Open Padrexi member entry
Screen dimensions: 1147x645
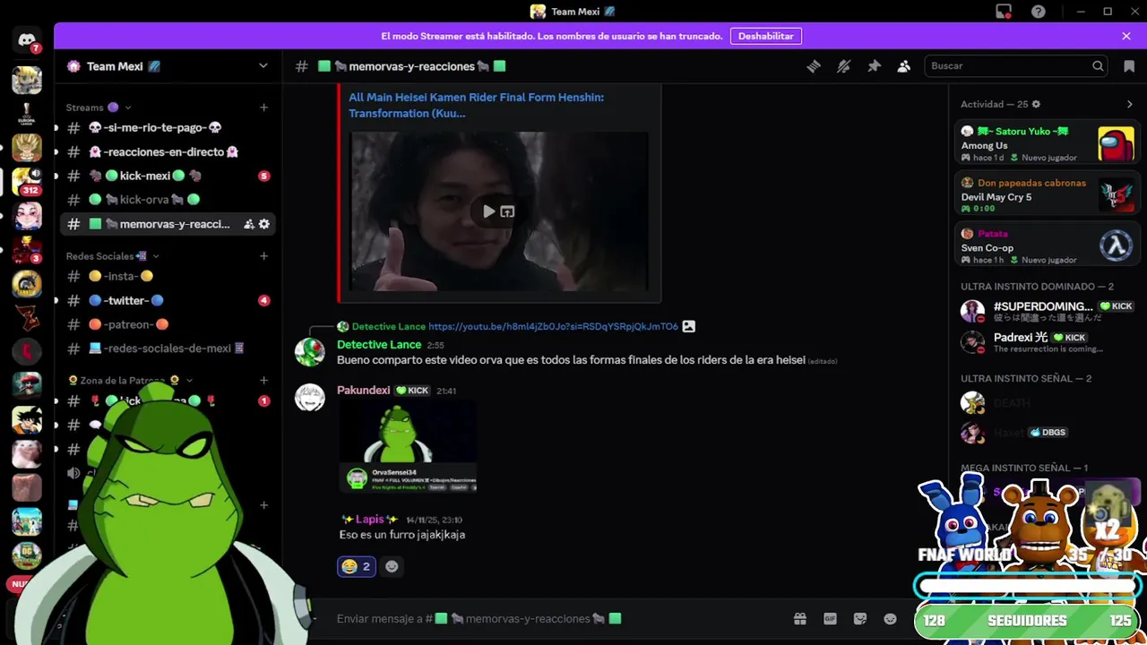1047,342
